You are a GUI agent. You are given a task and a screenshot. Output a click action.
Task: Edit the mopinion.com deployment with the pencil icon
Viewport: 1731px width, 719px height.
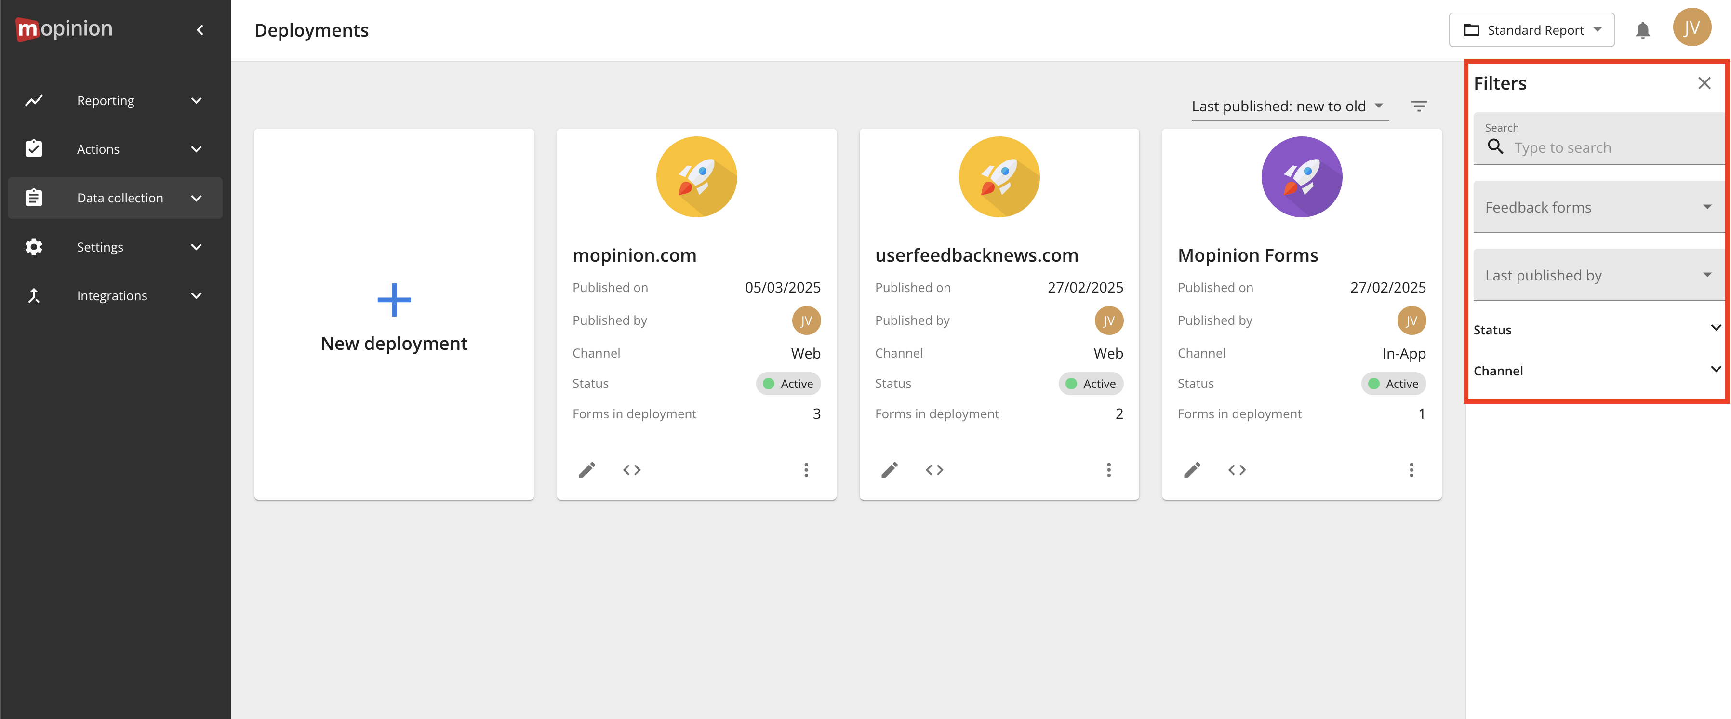coord(587,470)
